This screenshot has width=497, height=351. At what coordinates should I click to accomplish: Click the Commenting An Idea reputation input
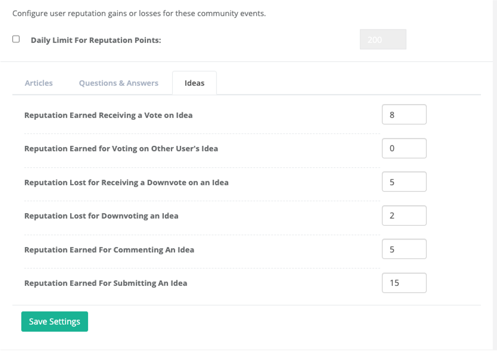[x=404, y=249]
